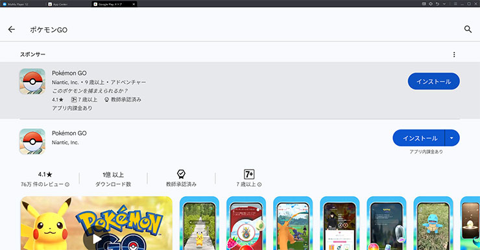Click the 7 歳以上 label under the 7+ badge
Viewport: 480px width, 250px height.
246,185
